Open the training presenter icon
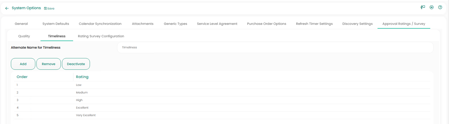 [423, 7]
